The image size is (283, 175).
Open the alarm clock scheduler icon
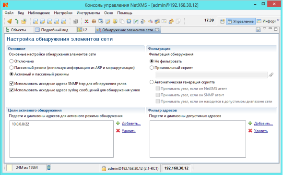129,21
